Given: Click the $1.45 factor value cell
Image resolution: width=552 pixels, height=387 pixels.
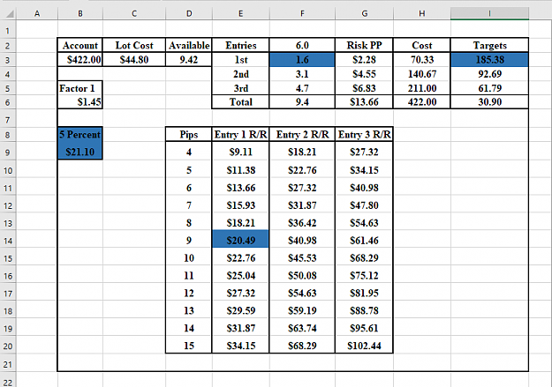Looking at the screenshot, I should coord(80,102).
